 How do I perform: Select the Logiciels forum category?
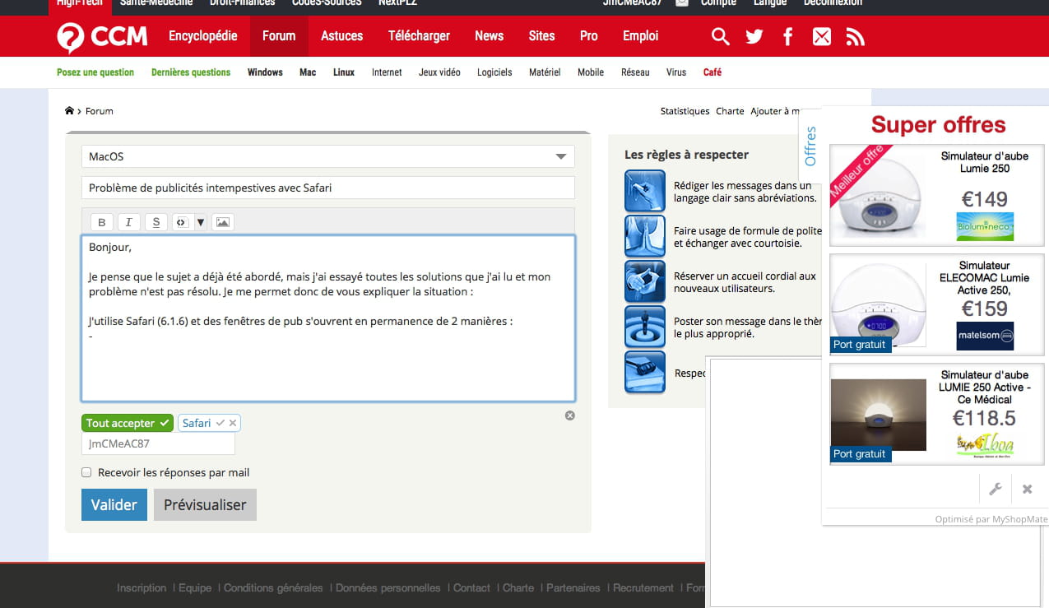click(494, 72)
